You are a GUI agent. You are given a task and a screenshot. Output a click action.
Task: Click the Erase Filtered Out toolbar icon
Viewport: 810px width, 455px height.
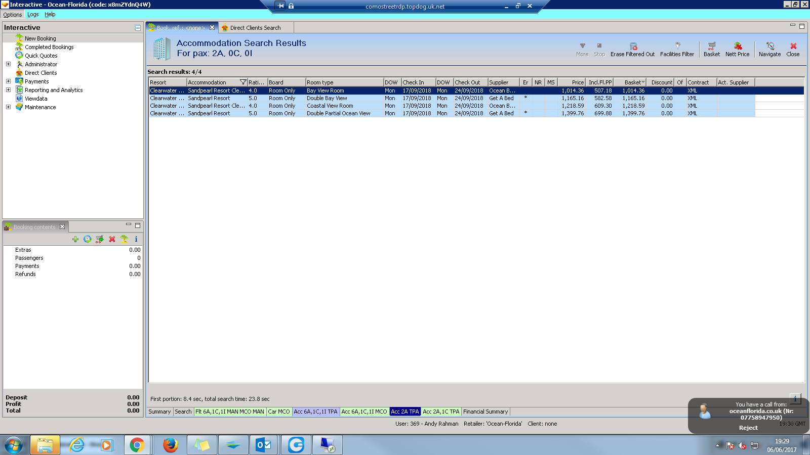point(633,46)
